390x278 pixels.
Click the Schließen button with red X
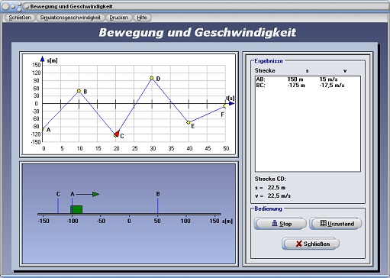point(311,244)
